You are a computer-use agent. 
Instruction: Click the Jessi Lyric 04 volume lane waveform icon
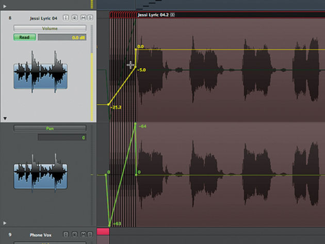(40, 72)
